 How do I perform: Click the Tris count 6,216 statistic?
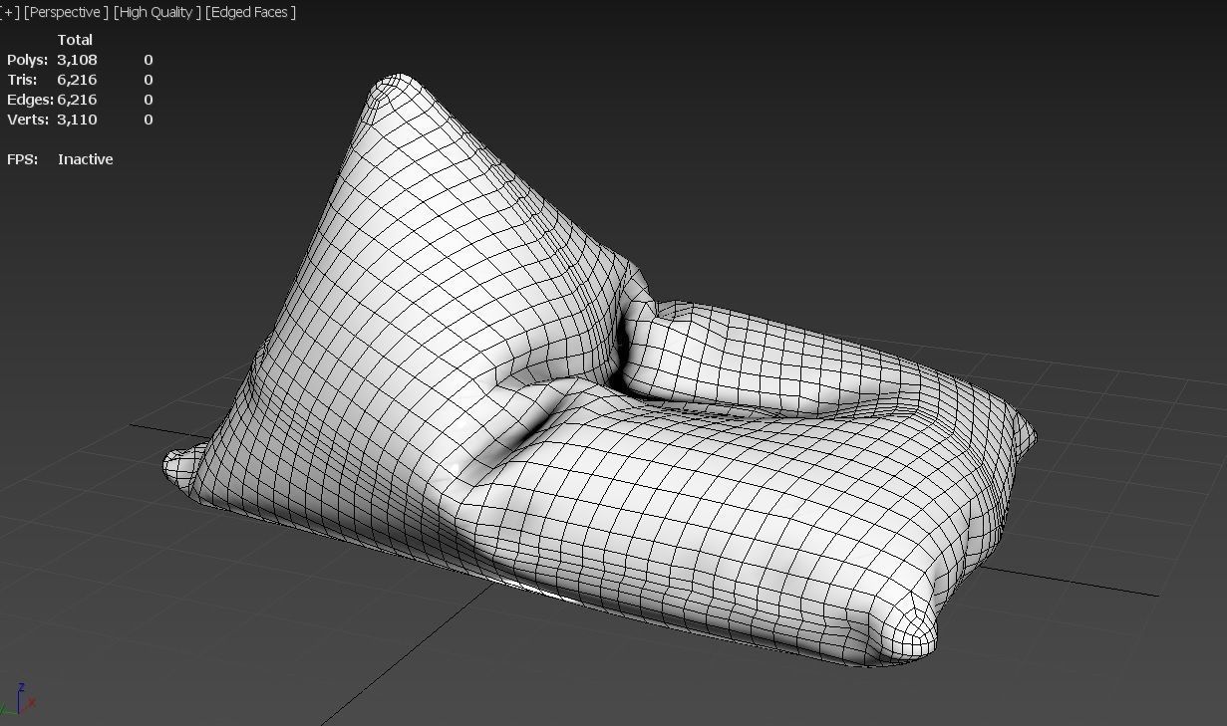pyautogui.click(x=77, y=80)
